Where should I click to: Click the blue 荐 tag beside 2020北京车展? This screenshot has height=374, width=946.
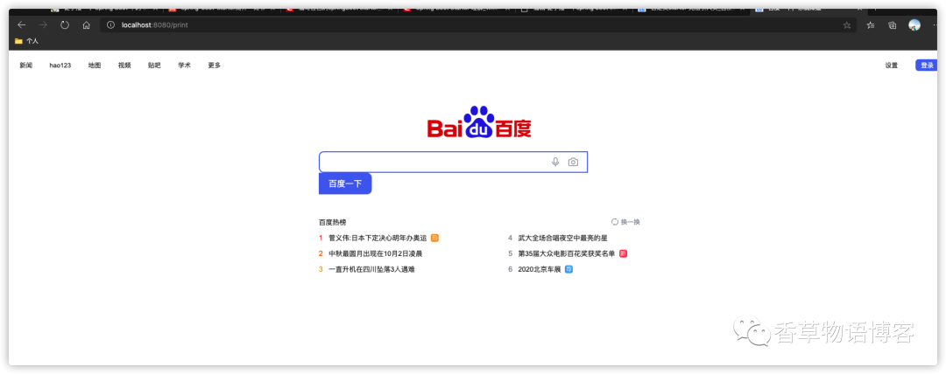(x=568, y=269)
